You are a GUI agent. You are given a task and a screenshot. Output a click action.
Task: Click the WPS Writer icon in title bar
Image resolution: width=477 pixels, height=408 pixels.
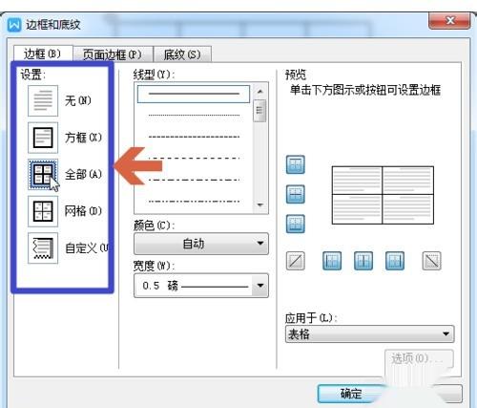14,25
